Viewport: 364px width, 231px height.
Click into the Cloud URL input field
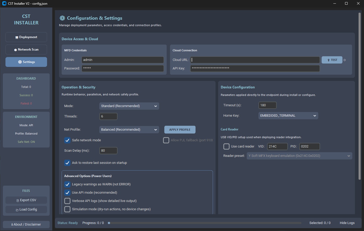click(255, 60)
